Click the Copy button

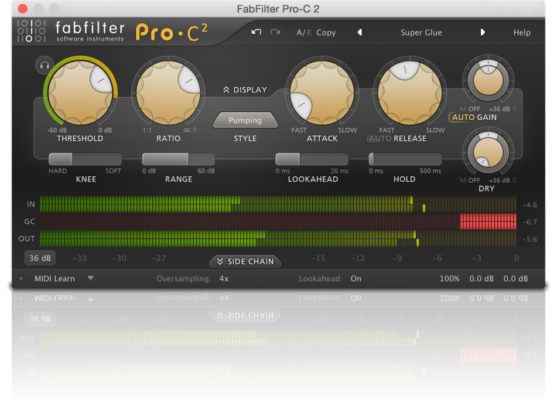[x=326, y=33]
